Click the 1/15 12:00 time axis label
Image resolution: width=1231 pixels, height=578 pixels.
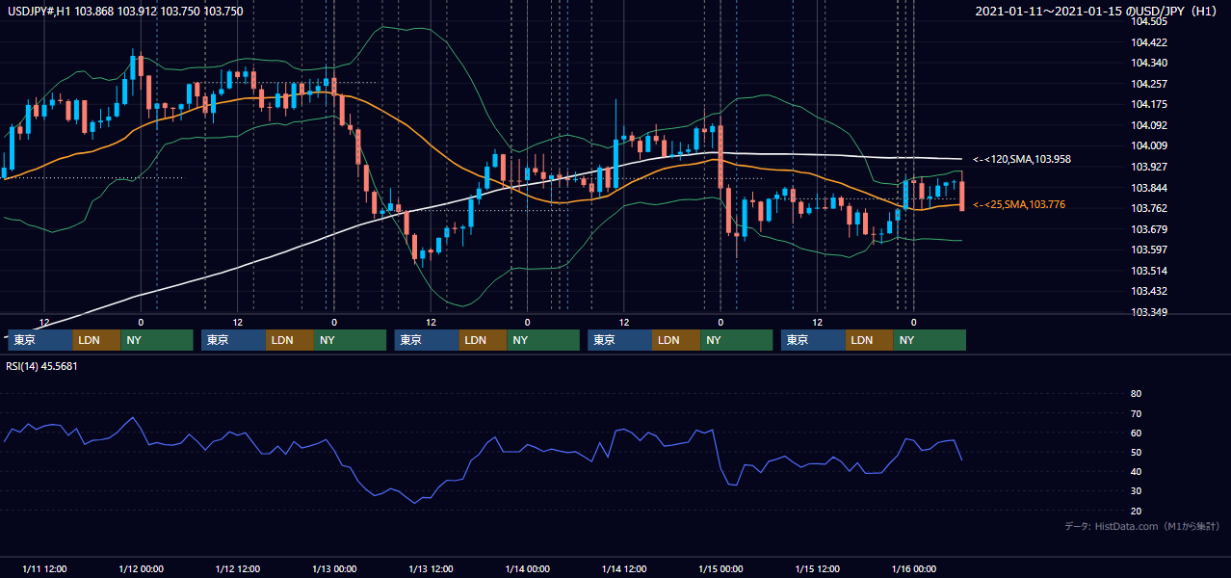point(818,568)
